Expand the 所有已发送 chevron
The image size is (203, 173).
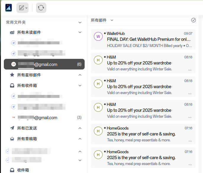(x=80, y=128)
